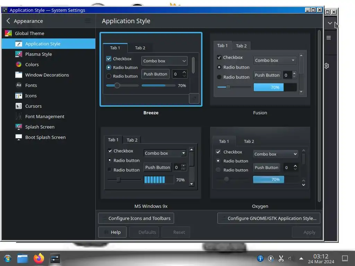Click the Push Button in Breeze preview

coord(155,74)
